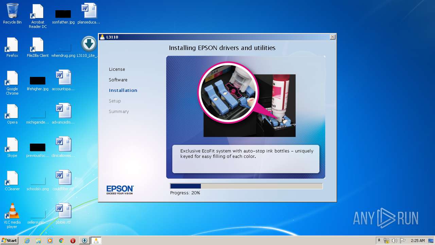Image resolution: width=435 pixels, height=245 pixels.
Task: Select VLC media player shortcut
Action: (12, 216)
